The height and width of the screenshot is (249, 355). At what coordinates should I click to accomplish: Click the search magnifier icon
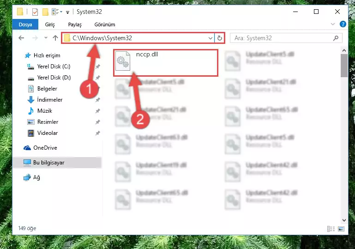click(x=336, y=38)
